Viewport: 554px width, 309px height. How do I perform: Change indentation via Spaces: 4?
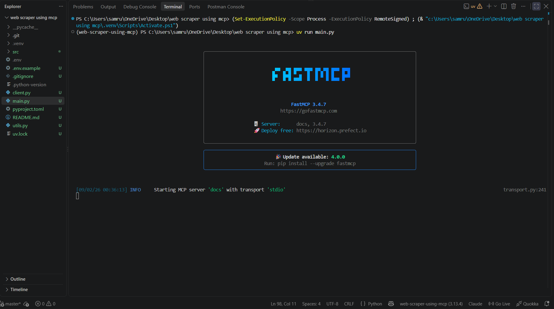(x=311, y=304)
